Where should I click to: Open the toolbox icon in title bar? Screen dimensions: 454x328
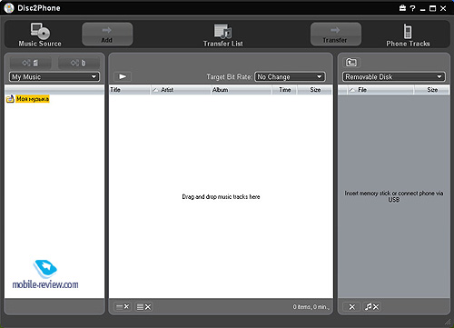402,8
